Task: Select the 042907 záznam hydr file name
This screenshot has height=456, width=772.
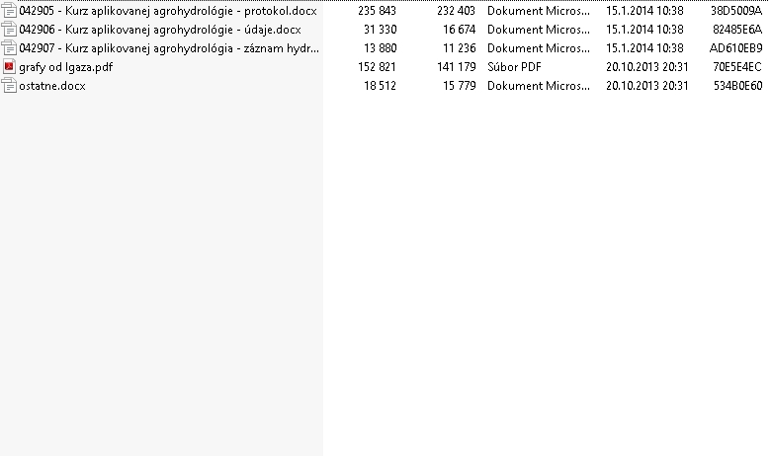Action: click(168, 48)
